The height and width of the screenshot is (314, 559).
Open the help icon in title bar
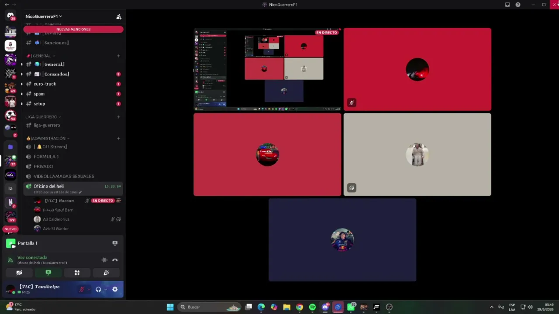point(518,5)
